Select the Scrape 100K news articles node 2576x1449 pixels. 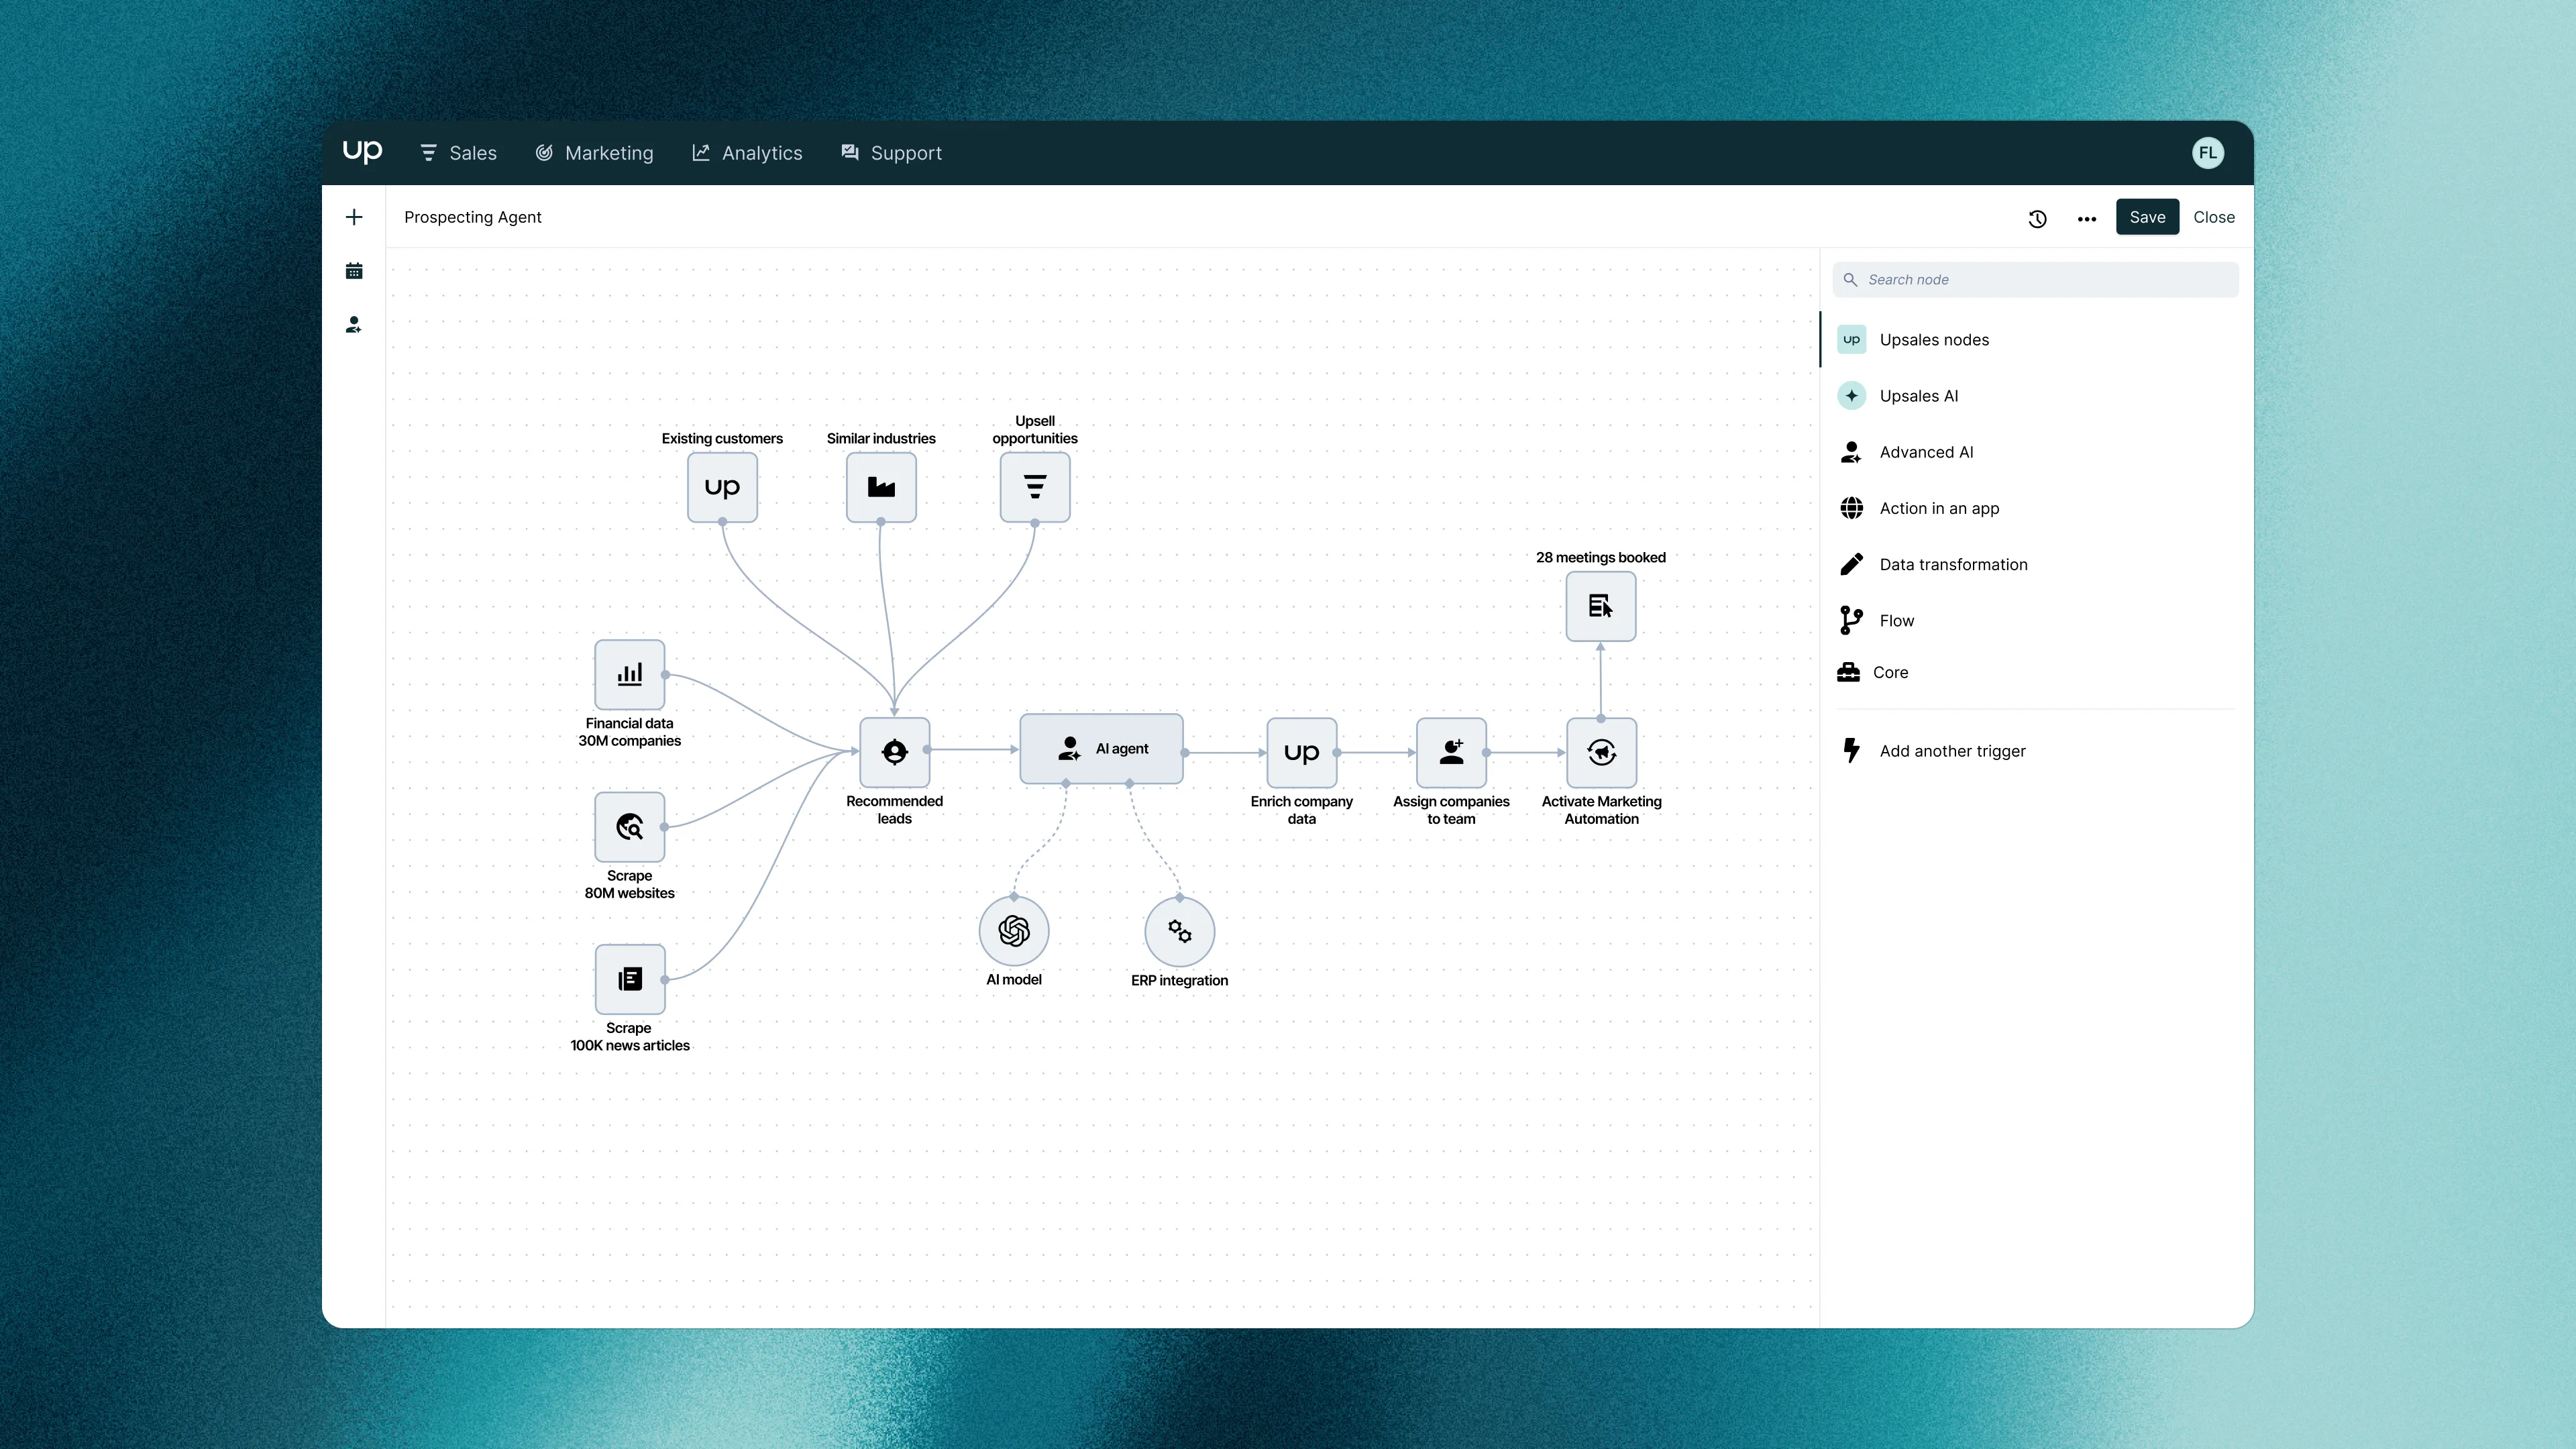629,979
